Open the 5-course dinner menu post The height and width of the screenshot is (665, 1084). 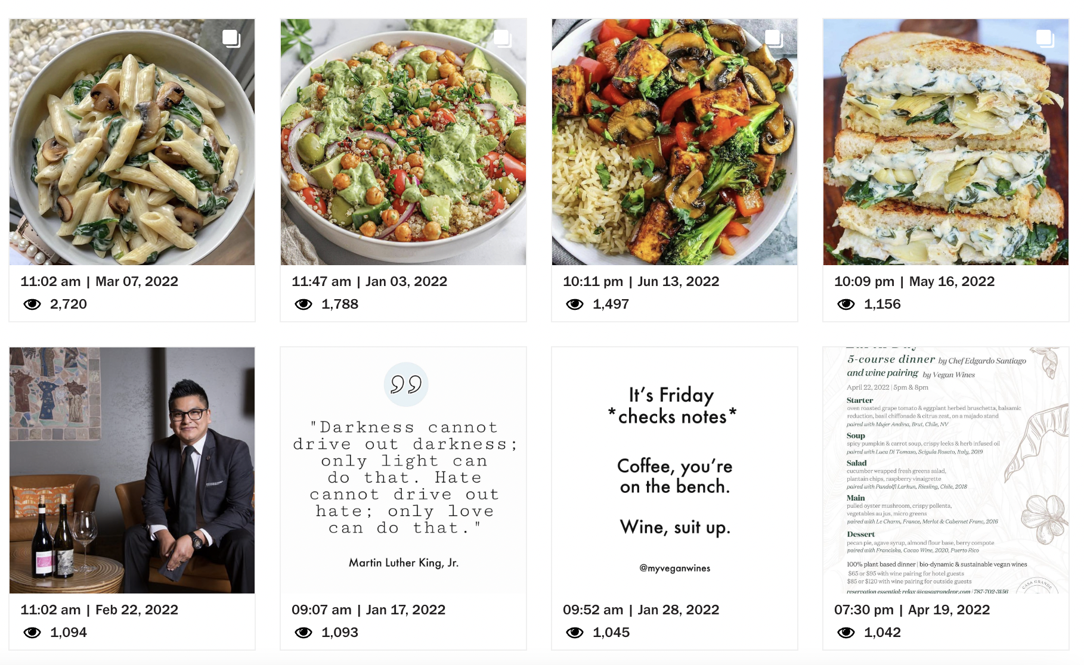[946, 470]
